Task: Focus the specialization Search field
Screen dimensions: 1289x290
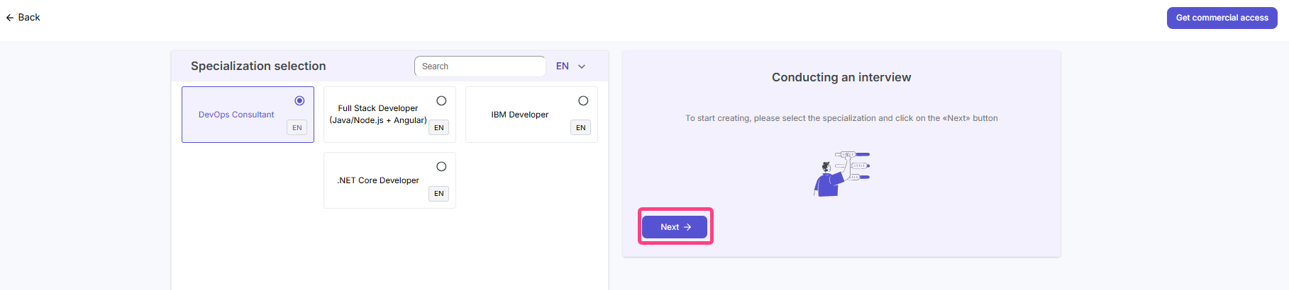Action: click(480, 66)
